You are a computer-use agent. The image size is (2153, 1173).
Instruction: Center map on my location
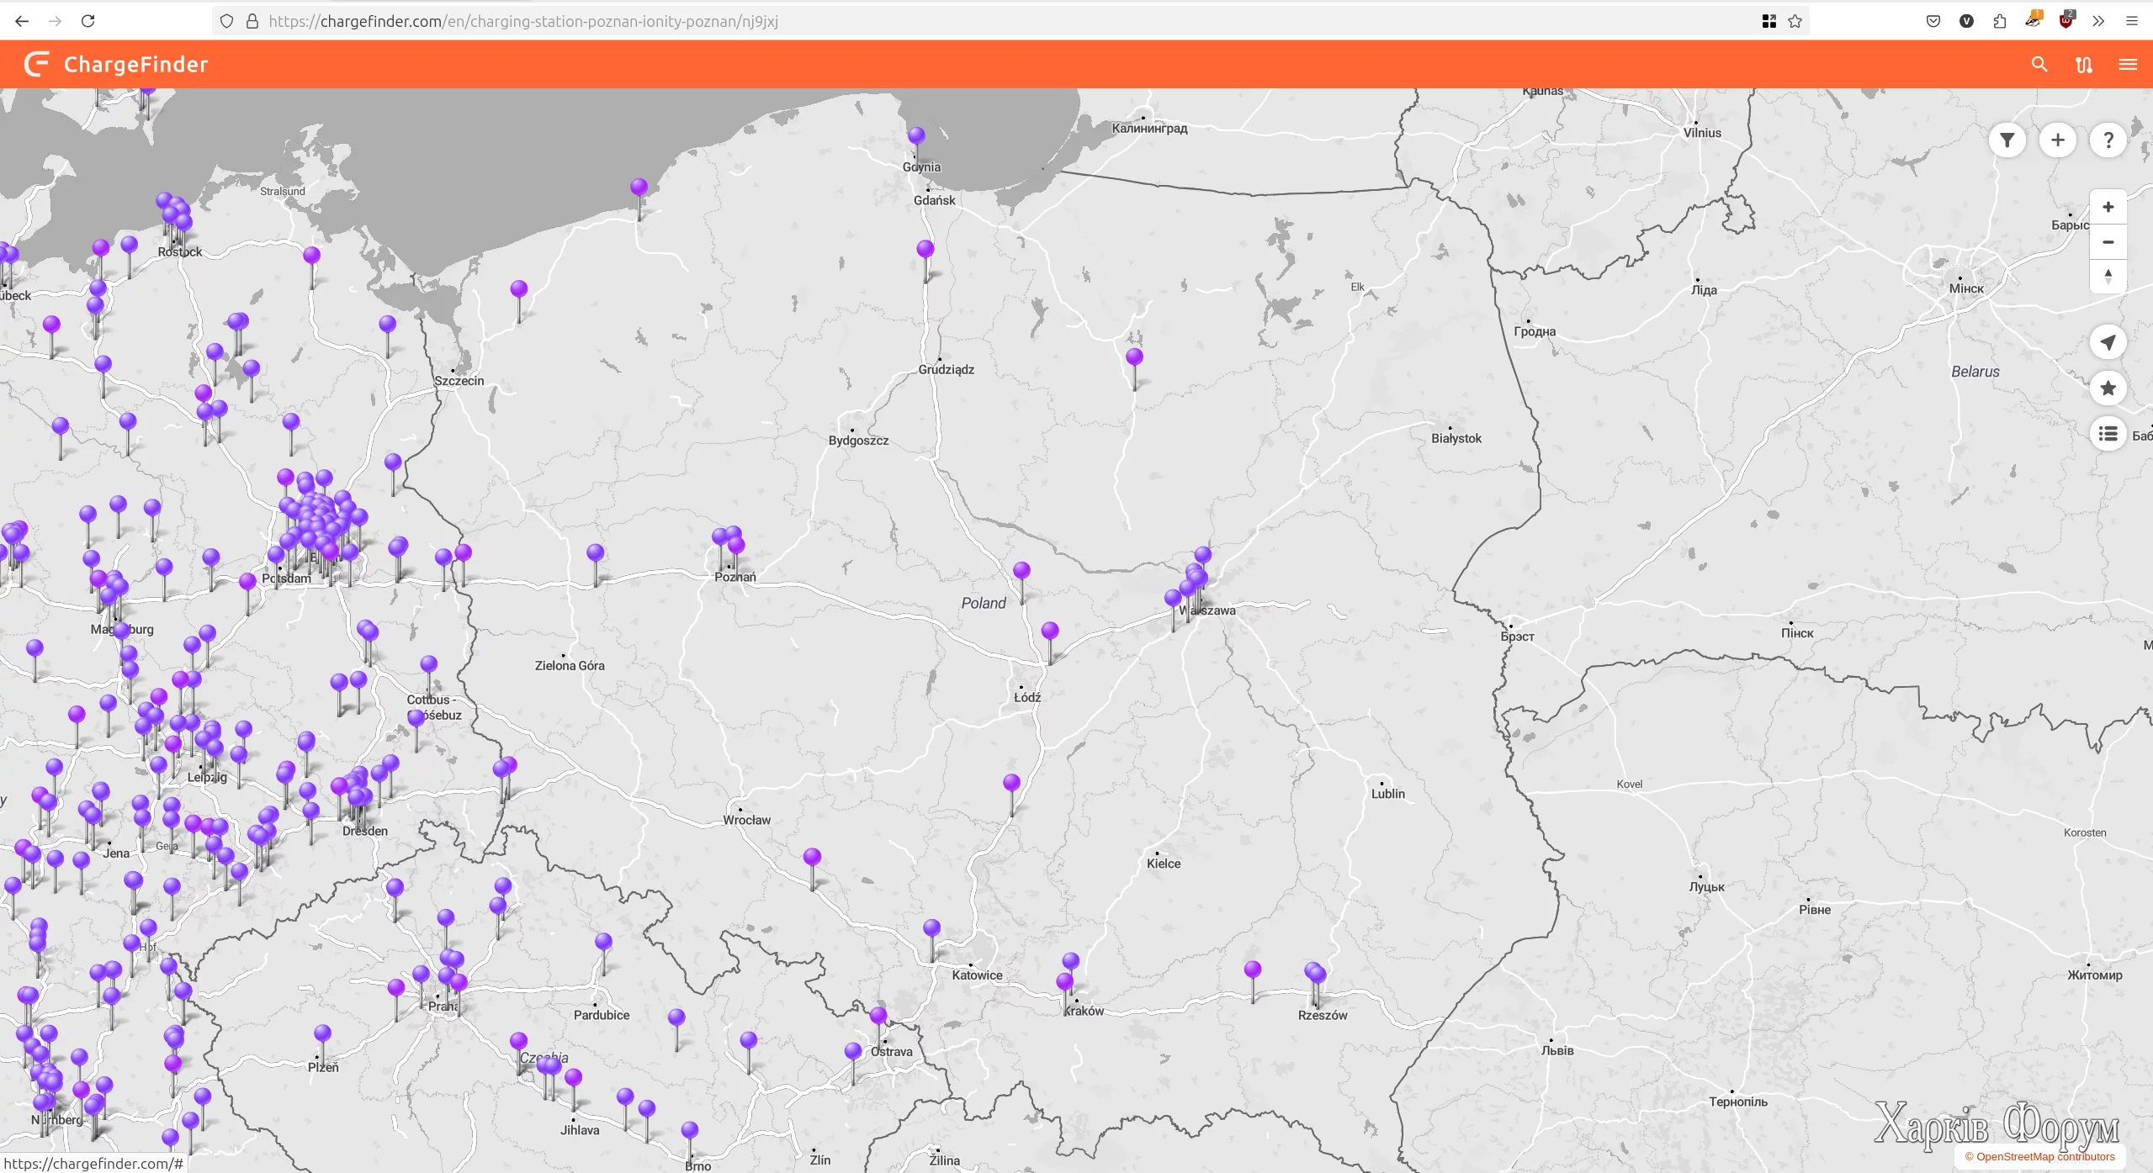pos(2108,342)
